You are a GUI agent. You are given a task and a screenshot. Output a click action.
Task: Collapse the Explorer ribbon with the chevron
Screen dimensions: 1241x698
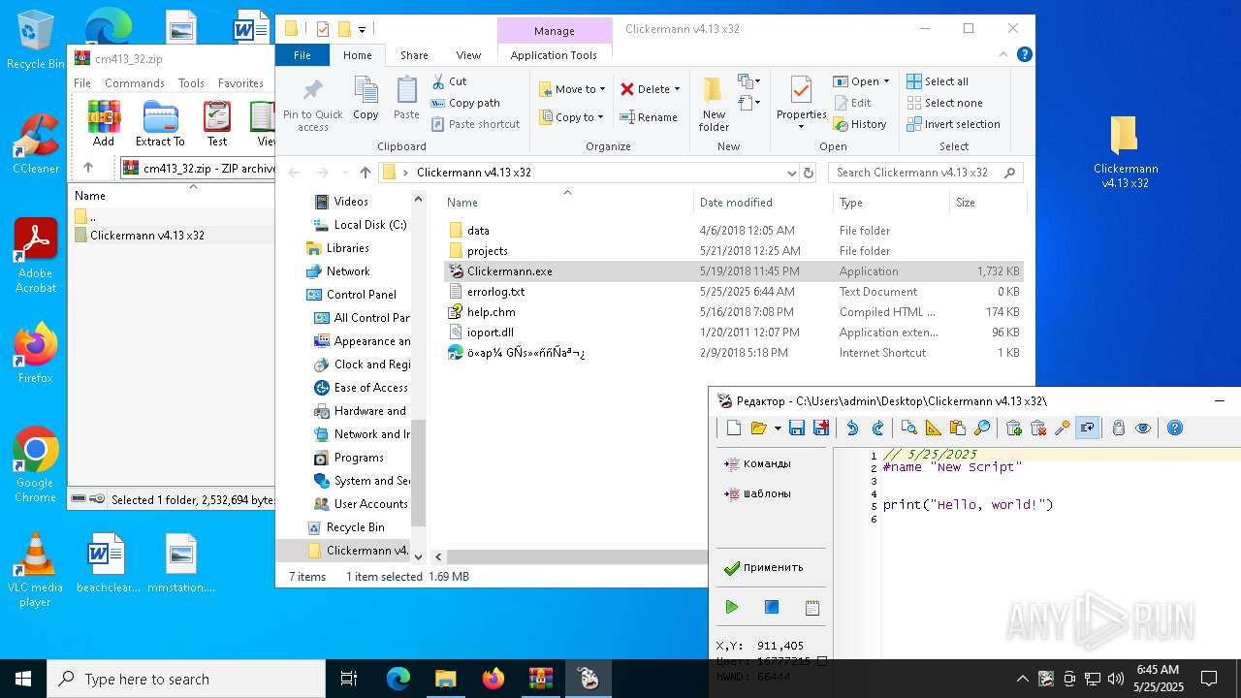coord(1005,55)
